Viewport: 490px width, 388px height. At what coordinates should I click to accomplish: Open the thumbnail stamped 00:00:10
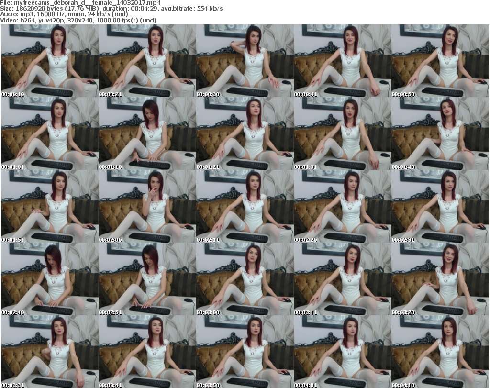(50, 61)
